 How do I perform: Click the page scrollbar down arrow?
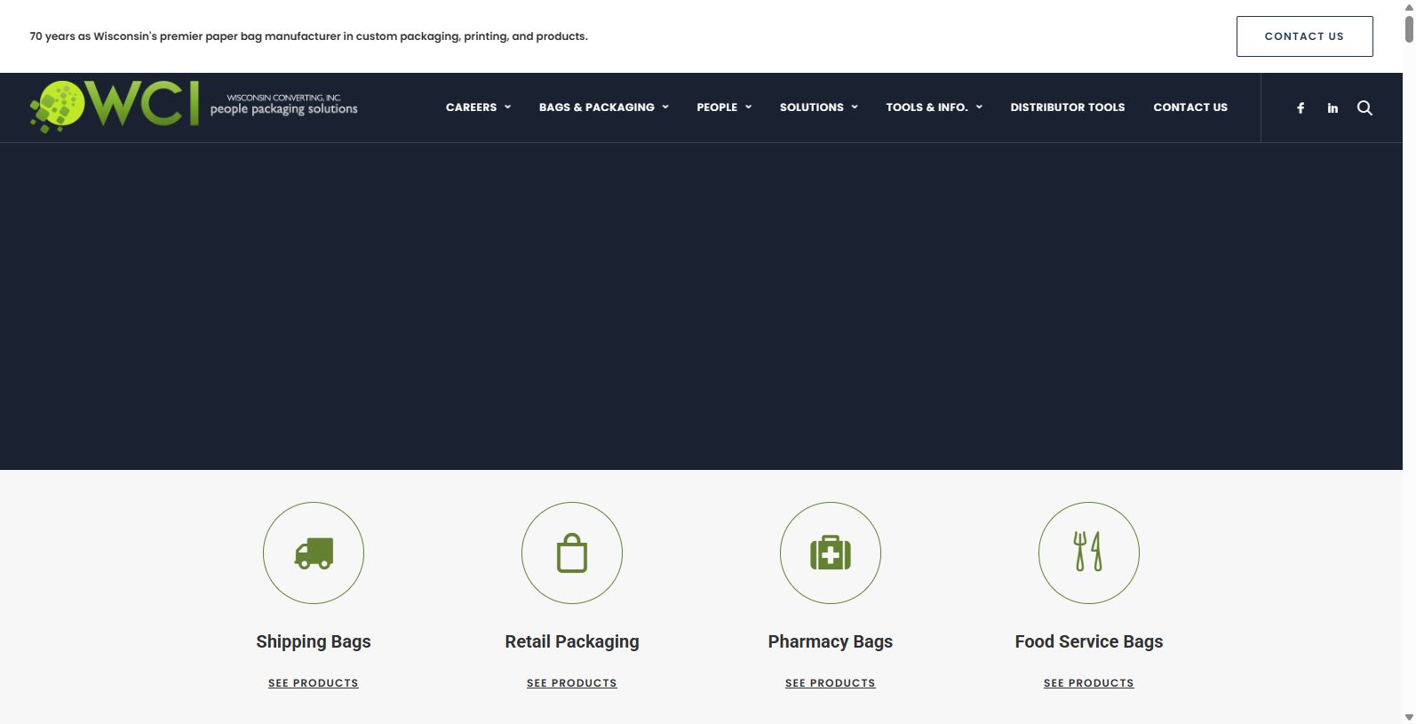pos(1409,717)
